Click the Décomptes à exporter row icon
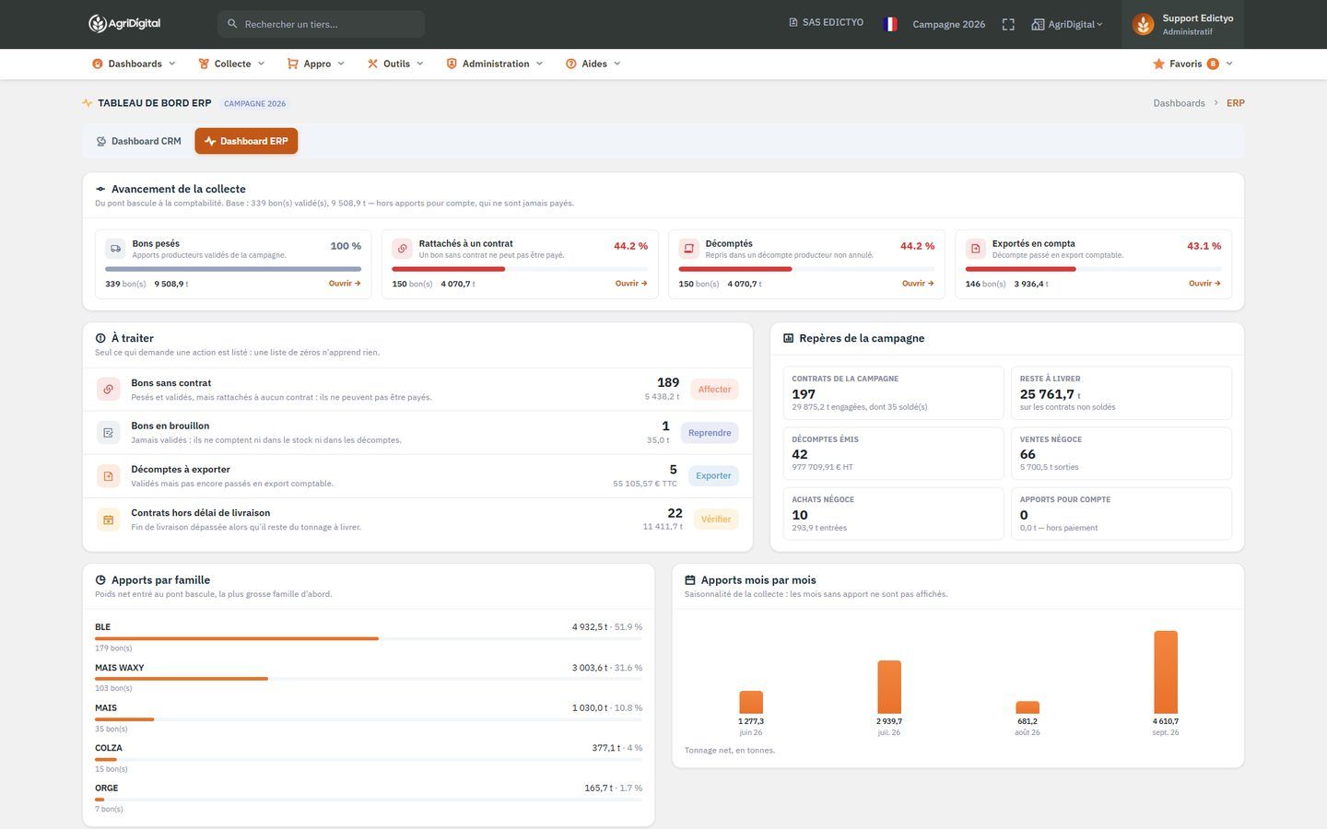Image resolution: width=1327 pixels, height=829 pixels. pyautogui.click(x=108, y=476)
